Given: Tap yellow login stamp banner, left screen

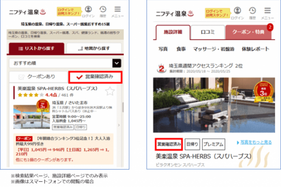Looking at the screenshot, I should [69, 11].
